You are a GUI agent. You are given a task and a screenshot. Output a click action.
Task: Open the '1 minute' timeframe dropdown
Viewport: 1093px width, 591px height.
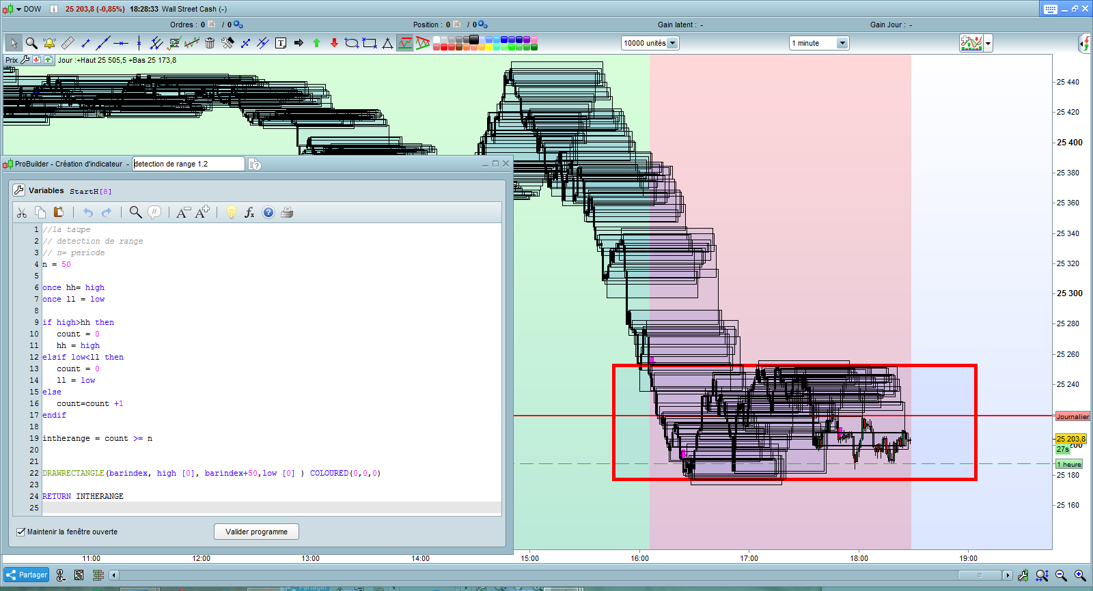(x=842, y=43)
